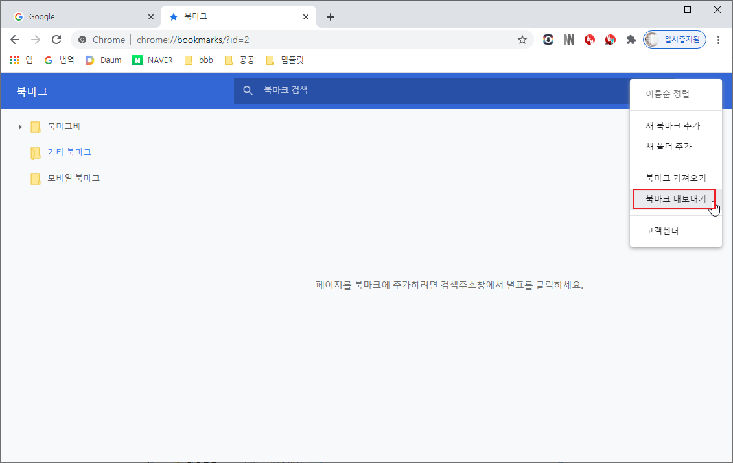The height and width of the screenshot is (463, 733).
Task: Click the first red circular extension icon
Action: tap(590, 40)
